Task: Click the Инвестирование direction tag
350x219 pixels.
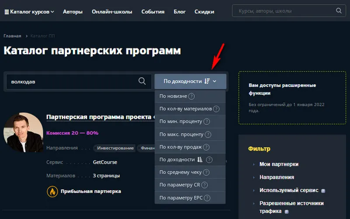Action: pos(115,148)
